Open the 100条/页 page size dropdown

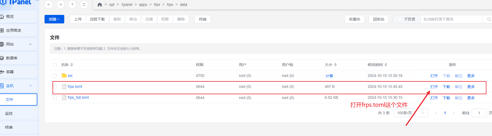pyautogui.click(x=411, y=113)
